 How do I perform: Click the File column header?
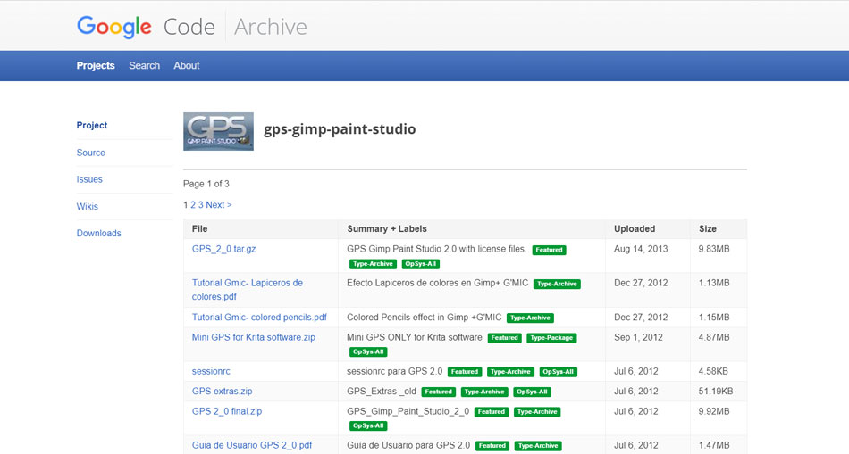tap(200, 228)
